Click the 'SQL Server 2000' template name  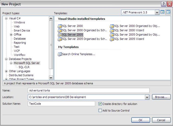coord(72,26)
